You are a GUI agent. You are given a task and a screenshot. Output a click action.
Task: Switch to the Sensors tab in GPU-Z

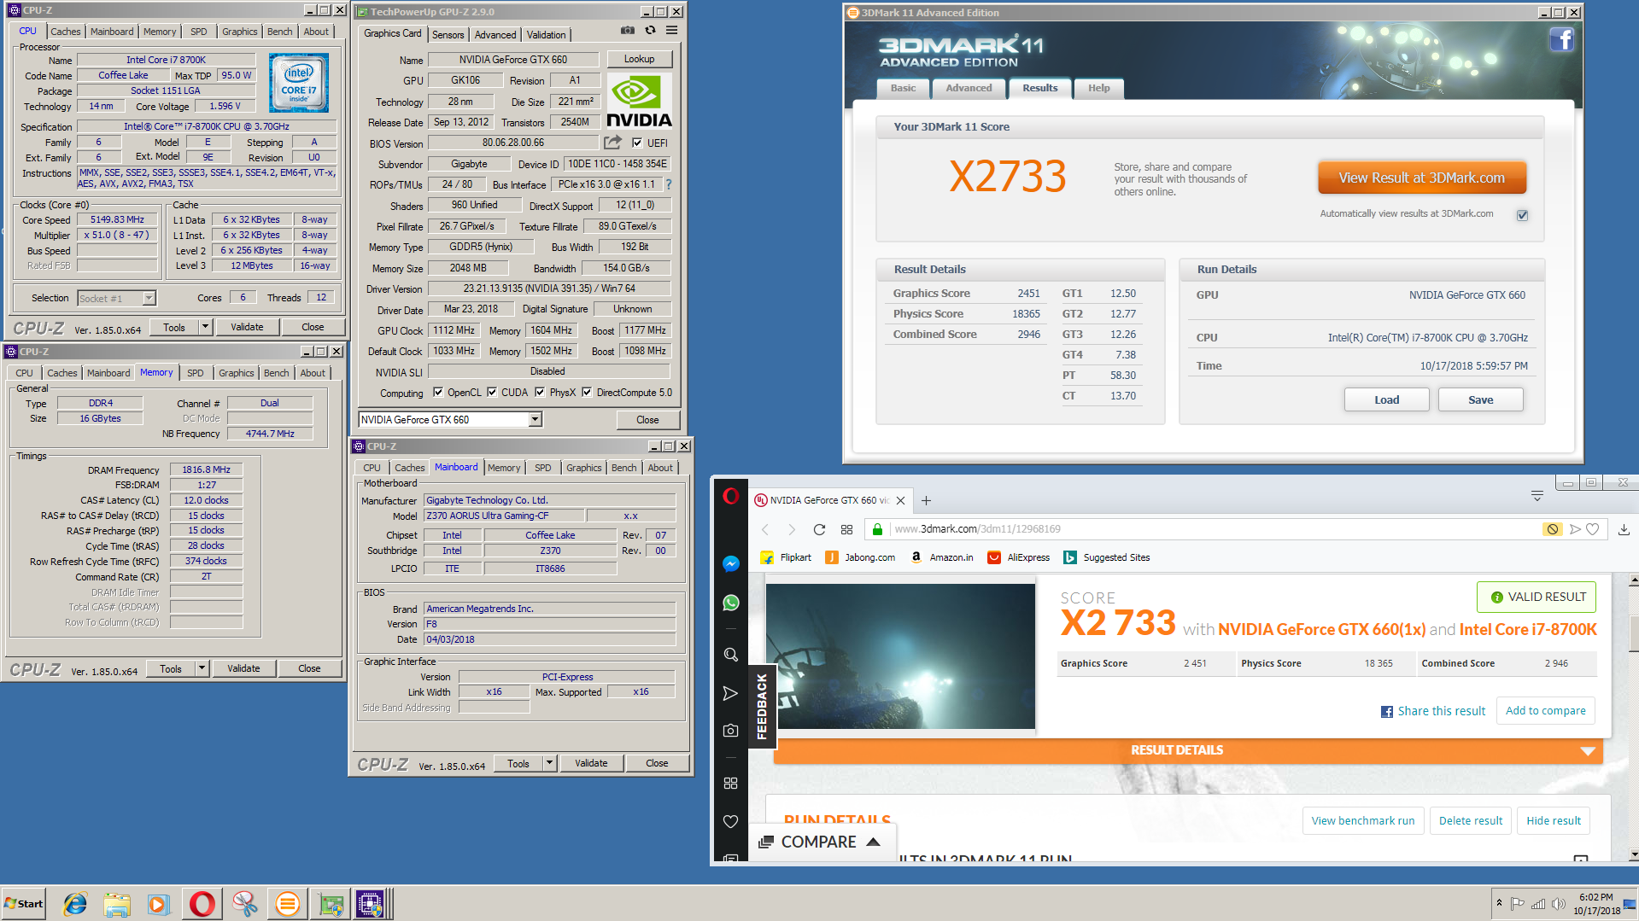(x=448, y=35)
